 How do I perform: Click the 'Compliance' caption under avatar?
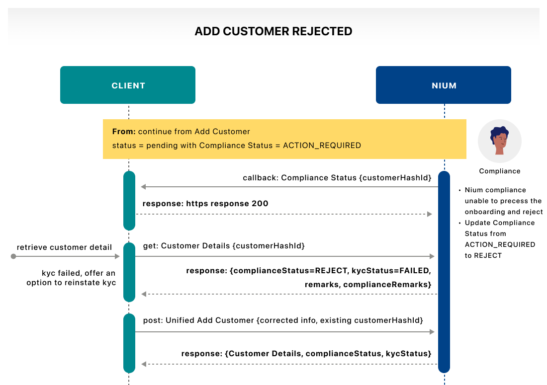point(500,171)
